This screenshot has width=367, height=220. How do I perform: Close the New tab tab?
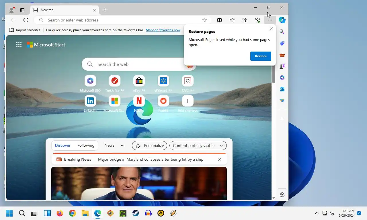[x=94, y=10]
